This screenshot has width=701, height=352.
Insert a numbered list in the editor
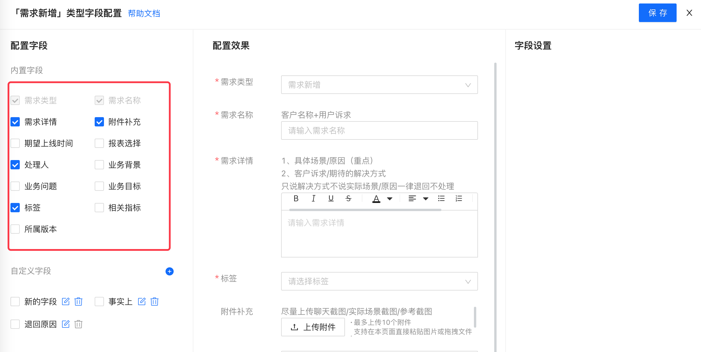pos(459,199)
